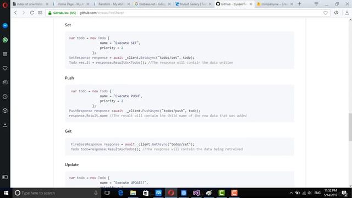
Task: Reload the GitHub page
Action: [32, 13]
